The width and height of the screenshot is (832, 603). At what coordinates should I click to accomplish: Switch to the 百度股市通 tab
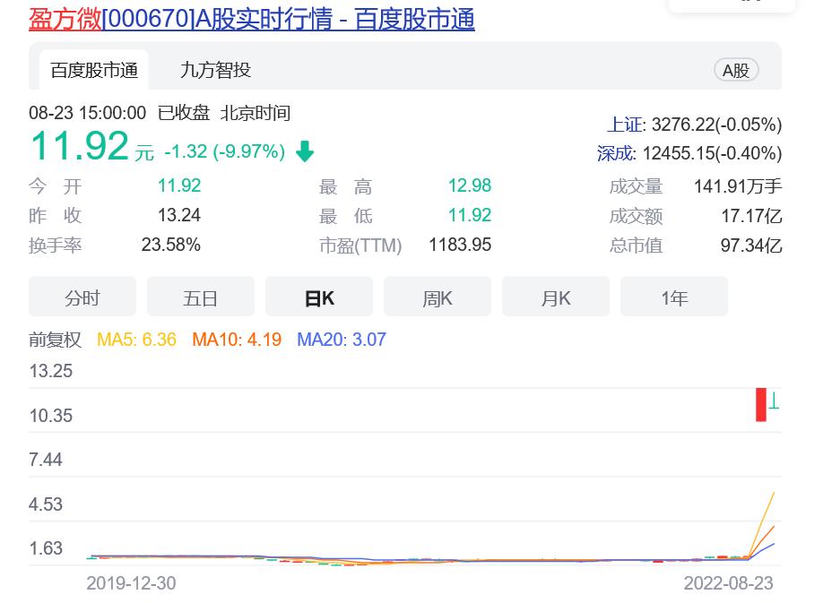click(94, 69)
